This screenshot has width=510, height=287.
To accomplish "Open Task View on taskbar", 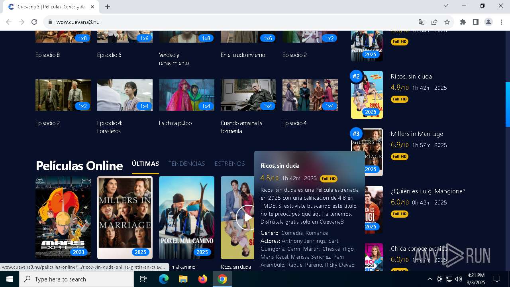I will coord(143,279).
